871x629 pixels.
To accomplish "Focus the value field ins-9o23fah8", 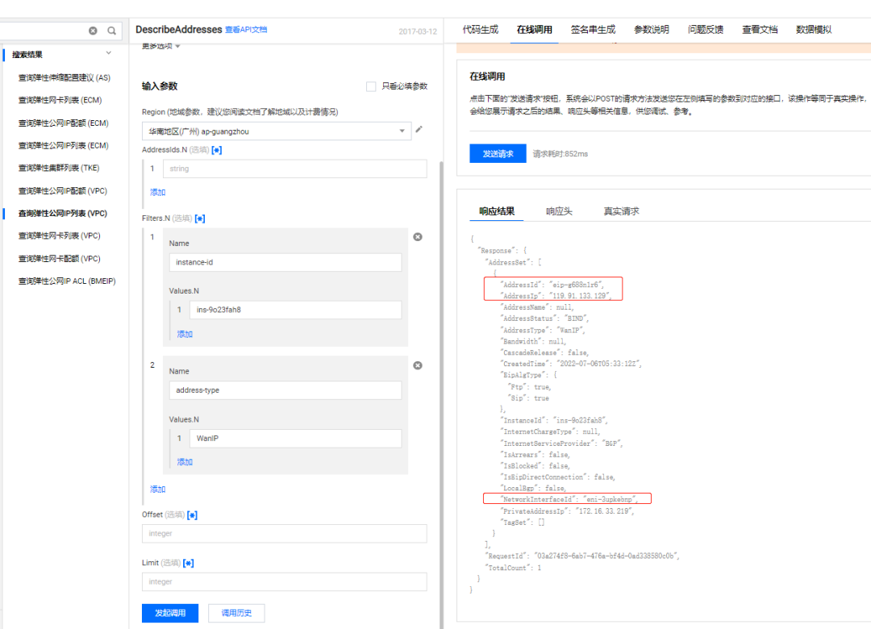I will [295, 310].
